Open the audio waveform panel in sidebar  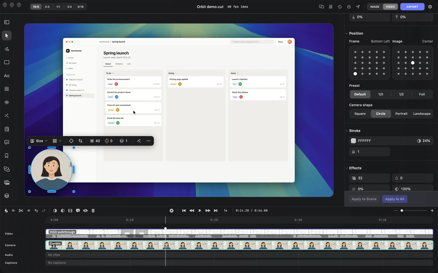pos(7,102)
